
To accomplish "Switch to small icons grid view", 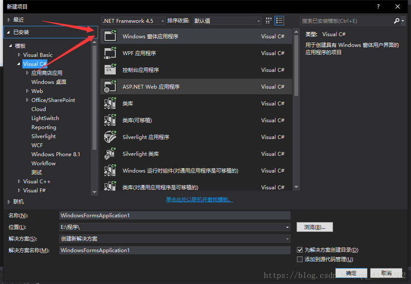I will pyautogui.click(x=269, y=21).
